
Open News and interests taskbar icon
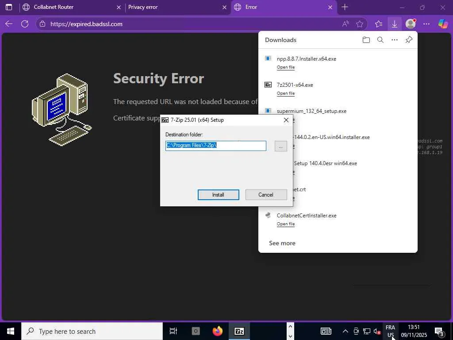click(x=326, y=331)
